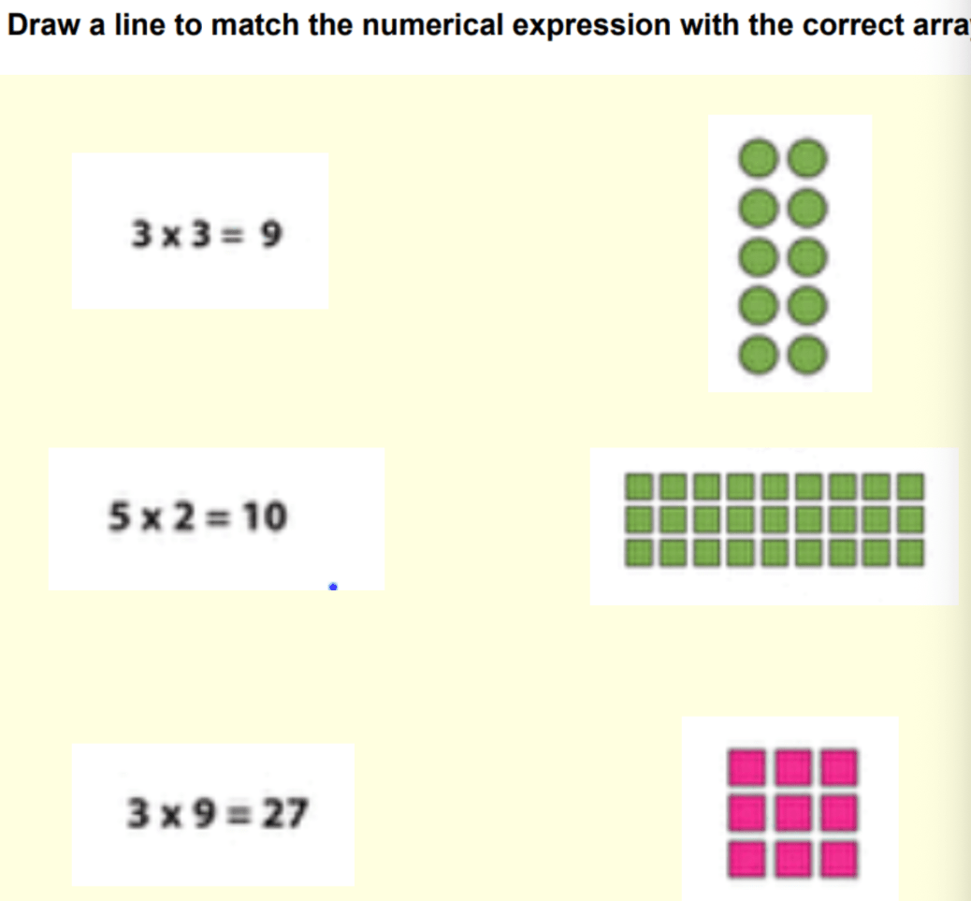Screen dimensions: 971x901
Task: Click the top-left green circle
Action: tap(759, 158)
